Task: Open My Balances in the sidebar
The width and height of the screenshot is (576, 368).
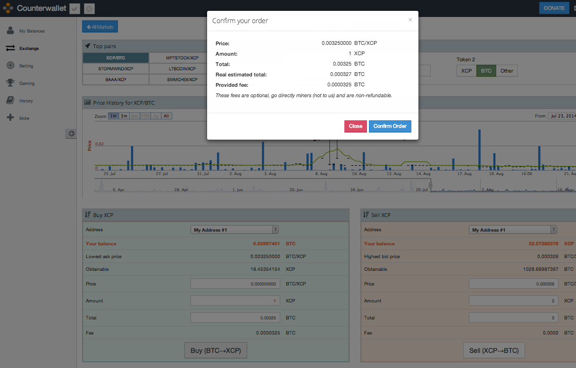Action: pyautogui.click(x=32, y=31)
